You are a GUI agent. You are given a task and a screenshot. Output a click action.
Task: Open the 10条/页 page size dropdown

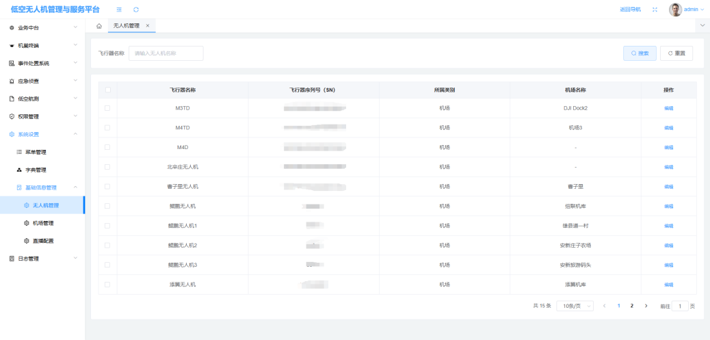pos(575,306)
